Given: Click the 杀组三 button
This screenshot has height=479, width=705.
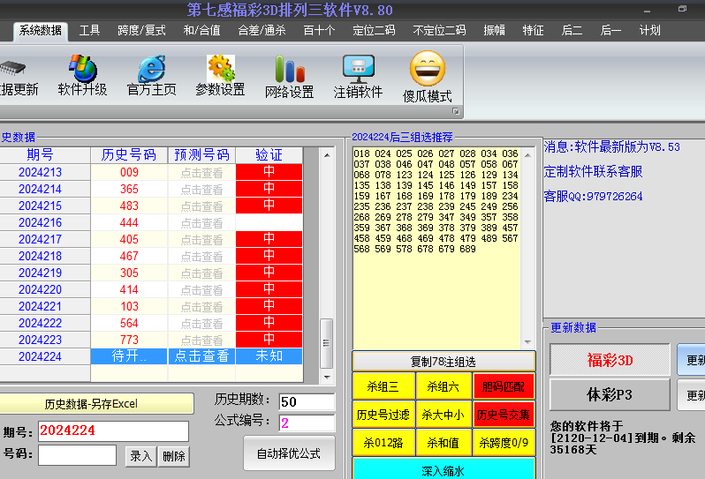Looking at the screenshot, I should (x=383, y=386).
